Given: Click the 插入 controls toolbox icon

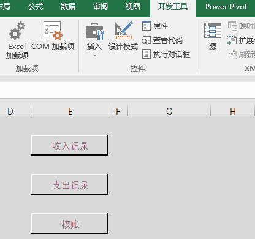Looking at the screenshot, I should (94, 31).
